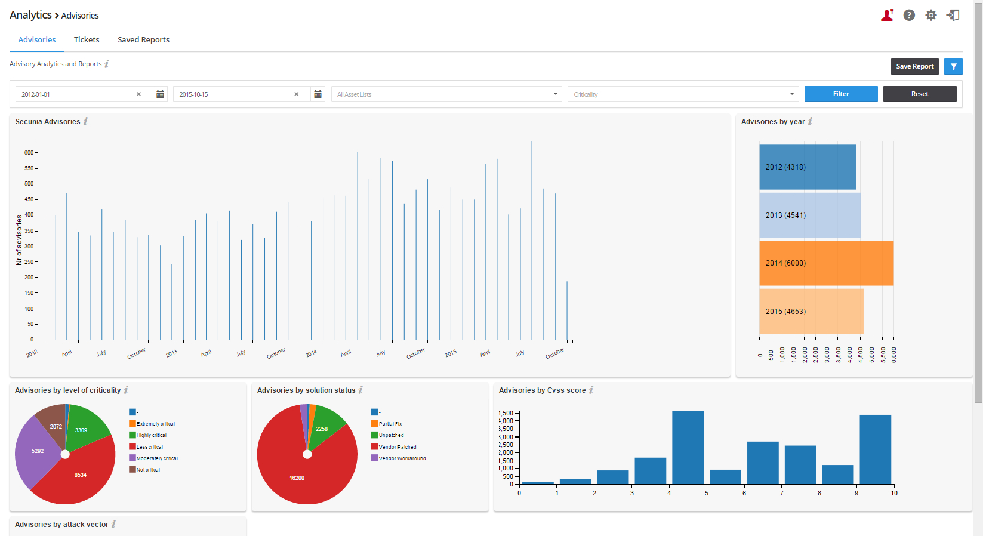The width and height of the screenshot is (983, 536).
Task: Open the help question mark icon
Action: pos(909,16)
